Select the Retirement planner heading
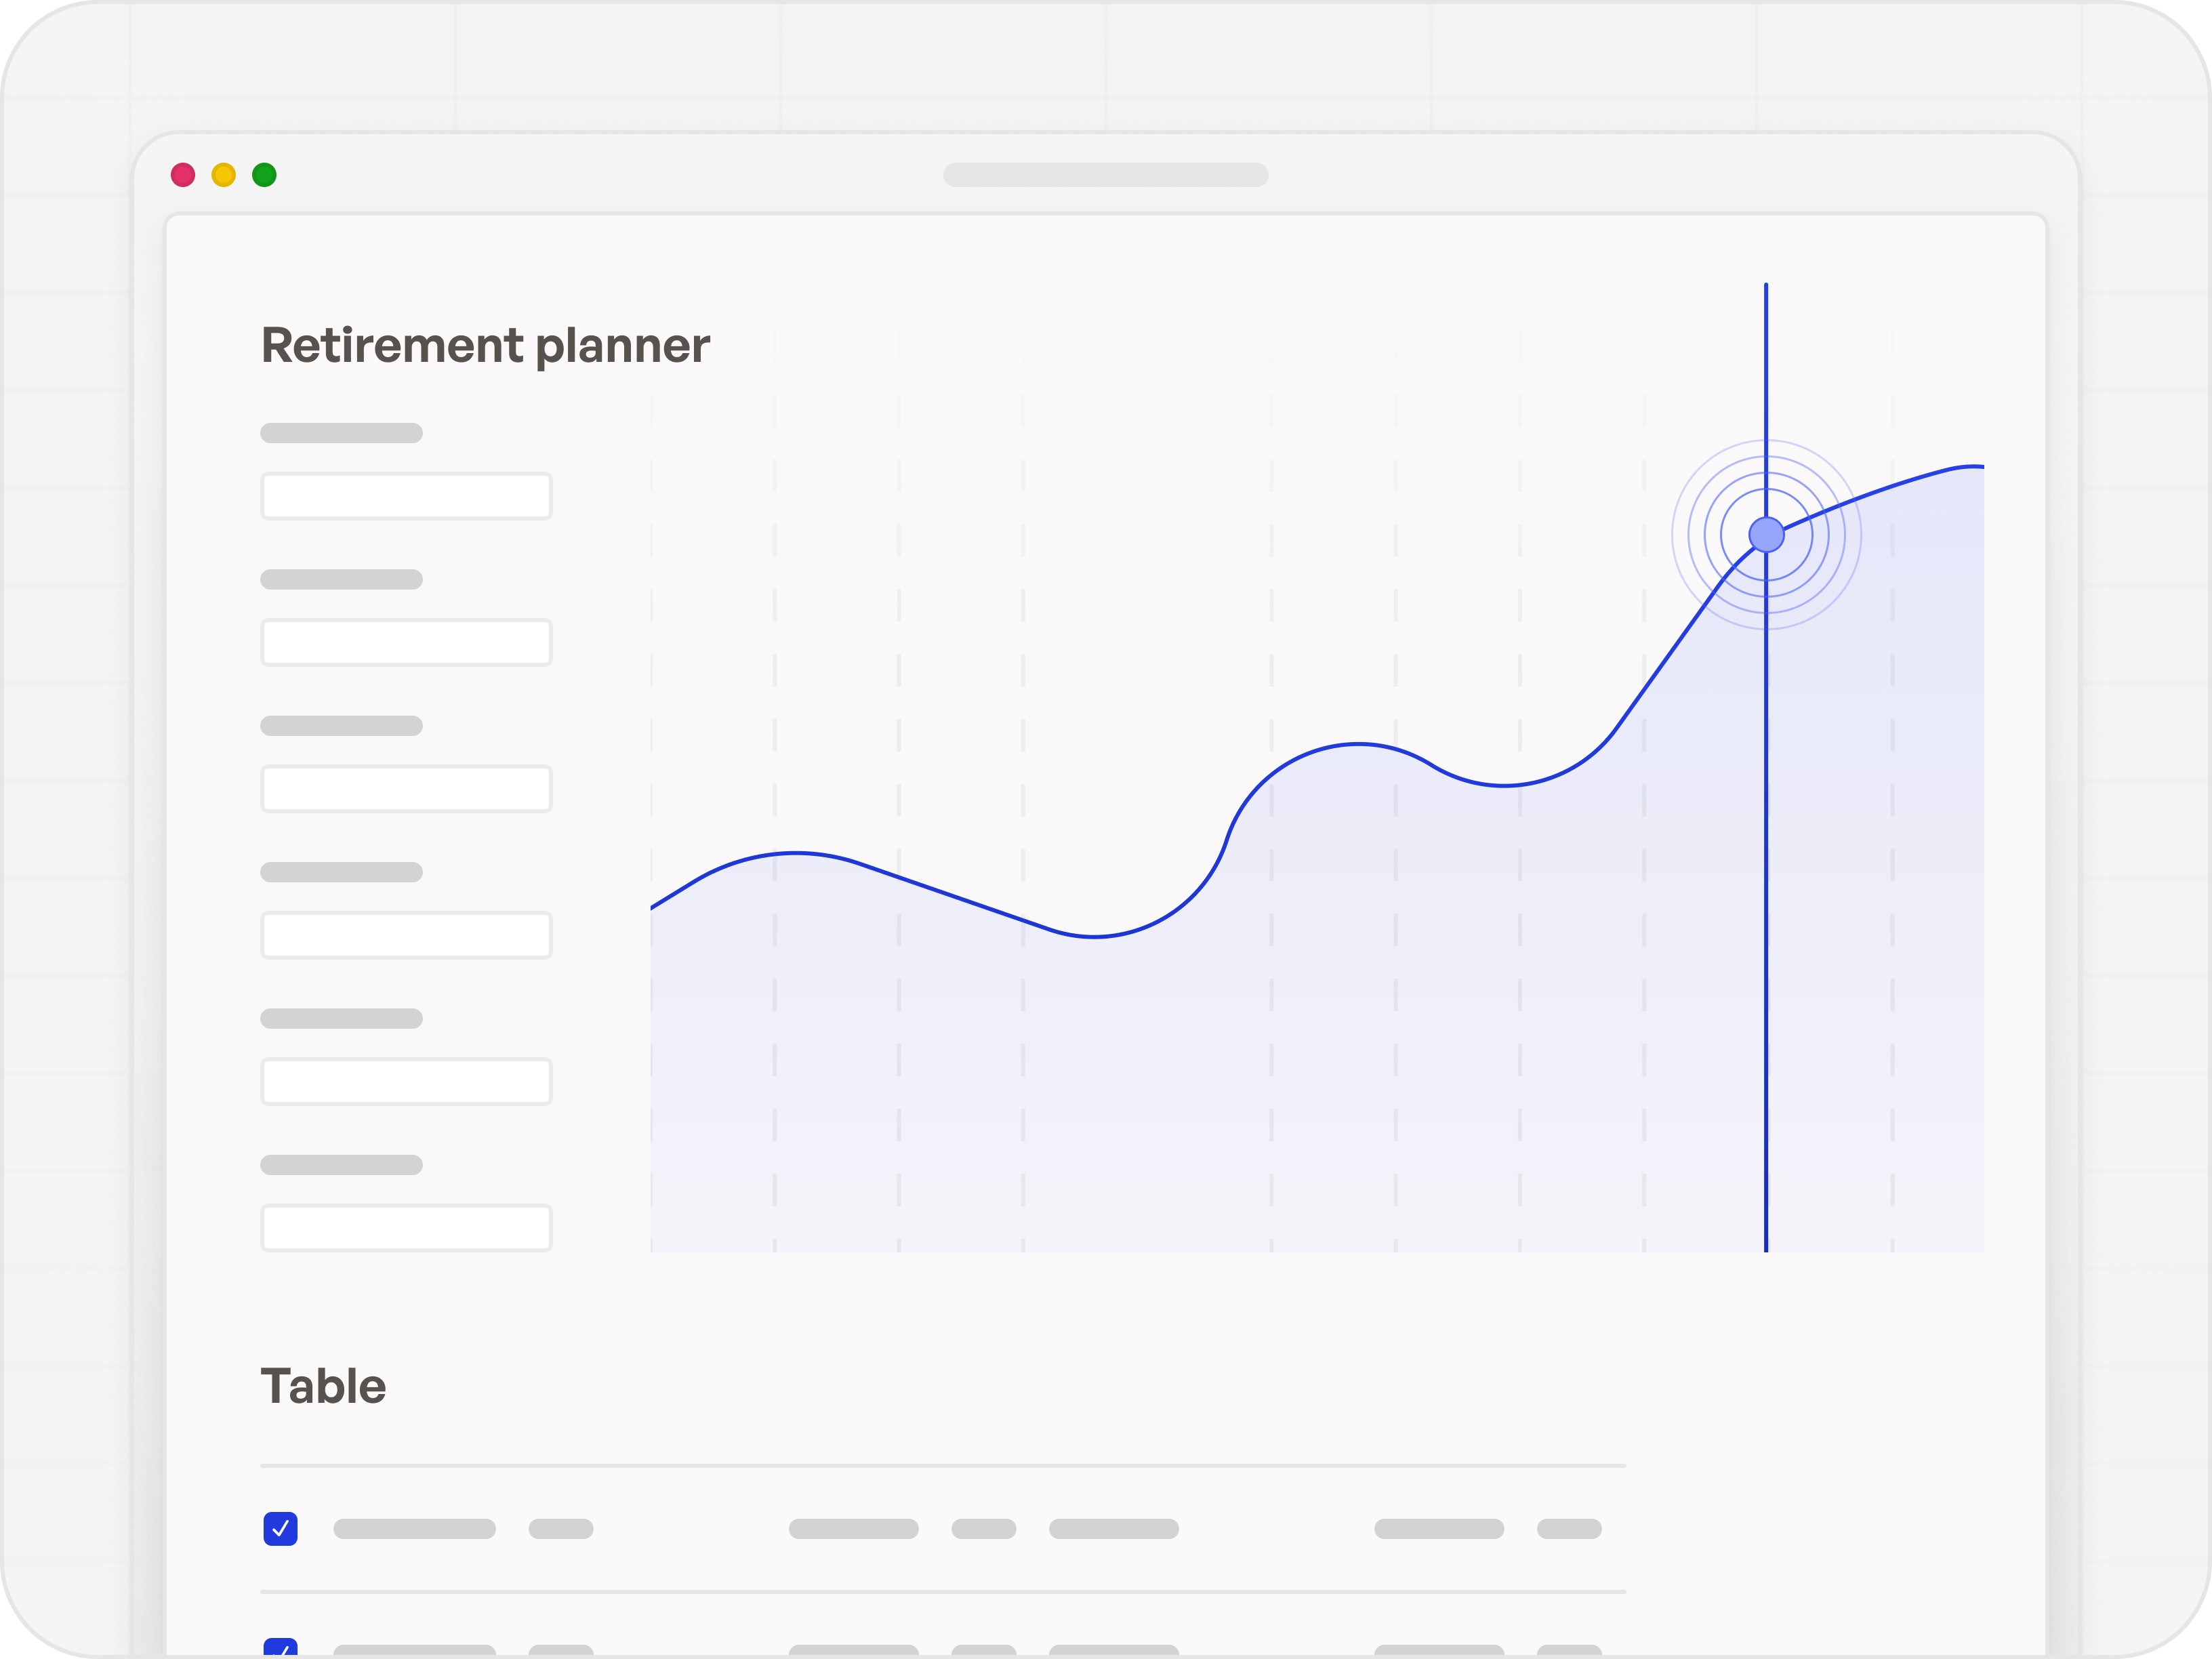The height and width of the screenshot is (1659, 2212). (485, 344)
